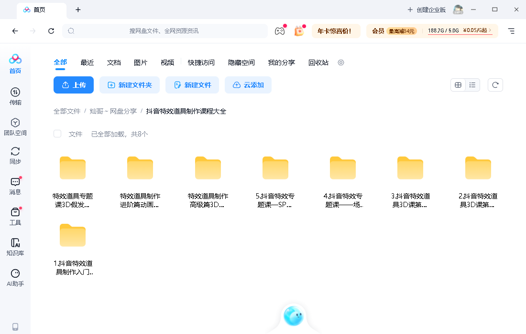Image resolution: width=526 pixels, height=334 pixels.
Task: Select folder 2.抖音特效道具3D课第
Action: pyautogui.click(x=478, y=182)
